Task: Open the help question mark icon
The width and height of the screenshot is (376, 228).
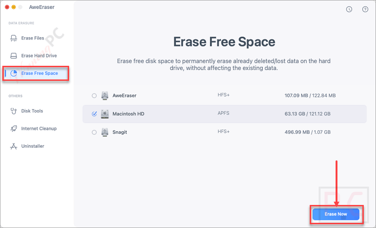Action: click(365, 9)
